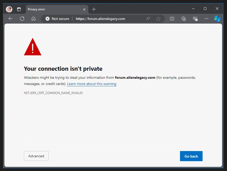Screen dimensions: 227x171
Task: Close the Privacy error tab
Action: pos(84,9)
